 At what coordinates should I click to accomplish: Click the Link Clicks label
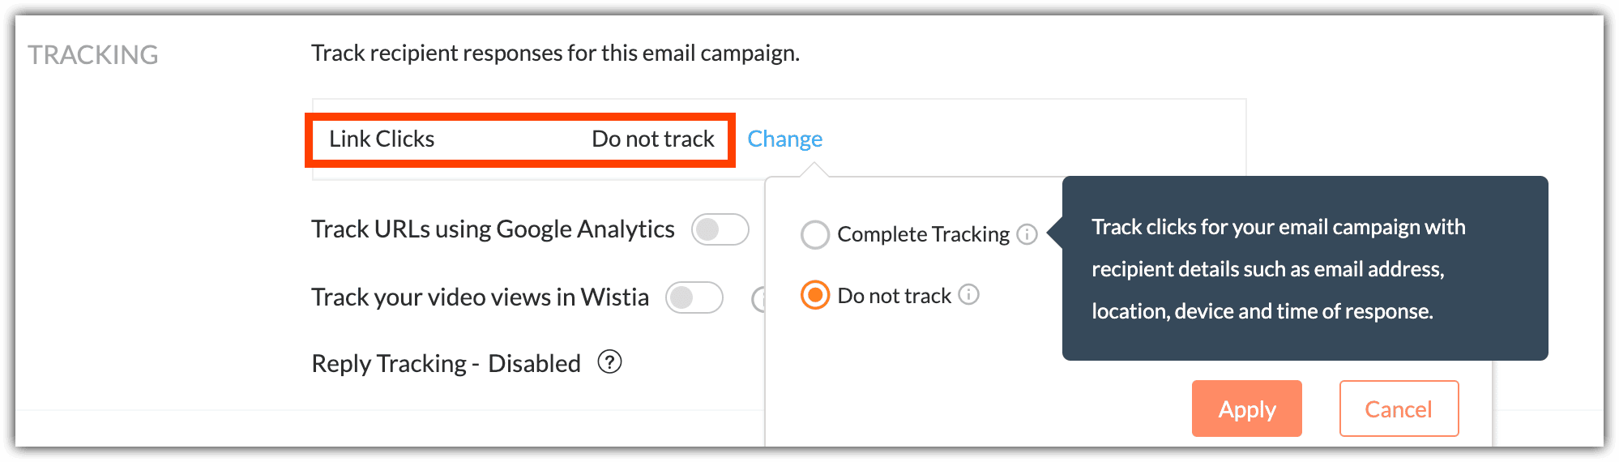382,139
